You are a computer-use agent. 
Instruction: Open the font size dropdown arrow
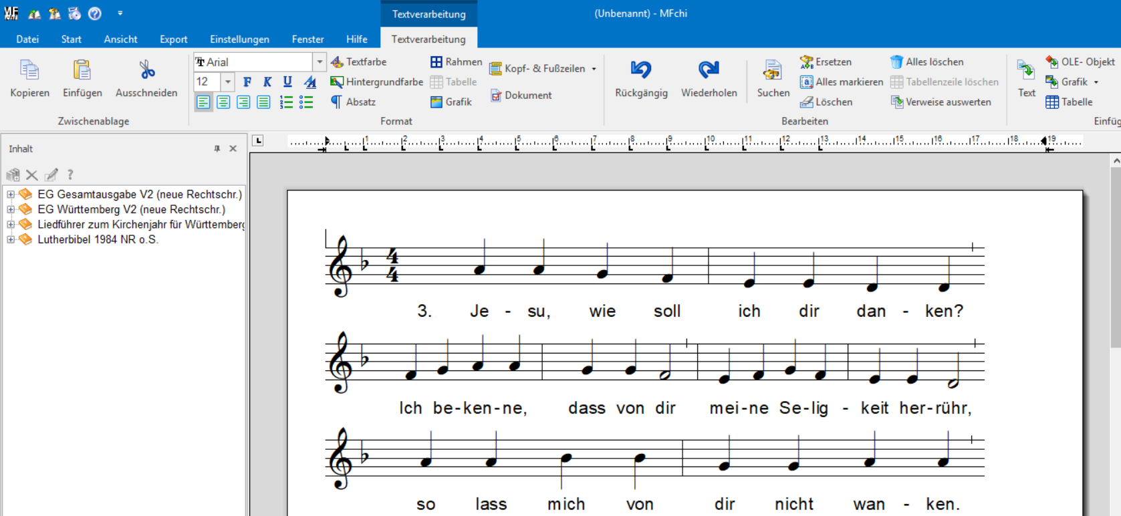tap(228, 82)
